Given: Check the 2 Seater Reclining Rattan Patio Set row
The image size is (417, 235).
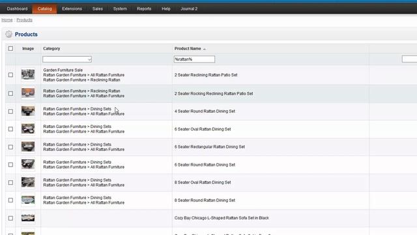Looking at the screenshot, I should [x=10, y=75].
